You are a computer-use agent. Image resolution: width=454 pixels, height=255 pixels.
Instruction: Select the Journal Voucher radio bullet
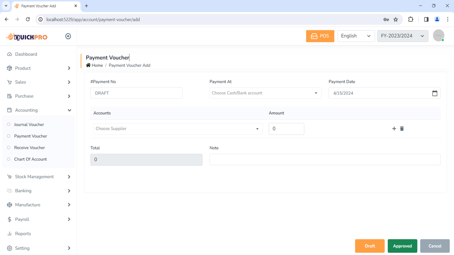pyautogui.click(x=8, y=124)
